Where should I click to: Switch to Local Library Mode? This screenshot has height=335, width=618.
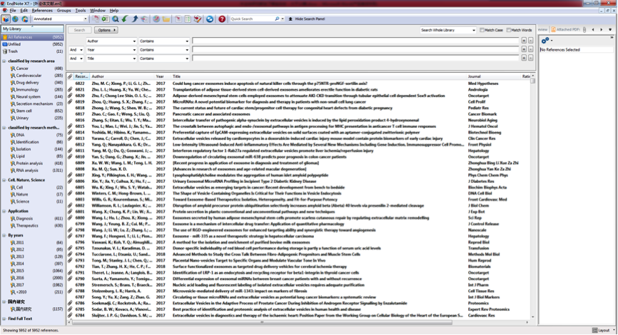point(6,19)
